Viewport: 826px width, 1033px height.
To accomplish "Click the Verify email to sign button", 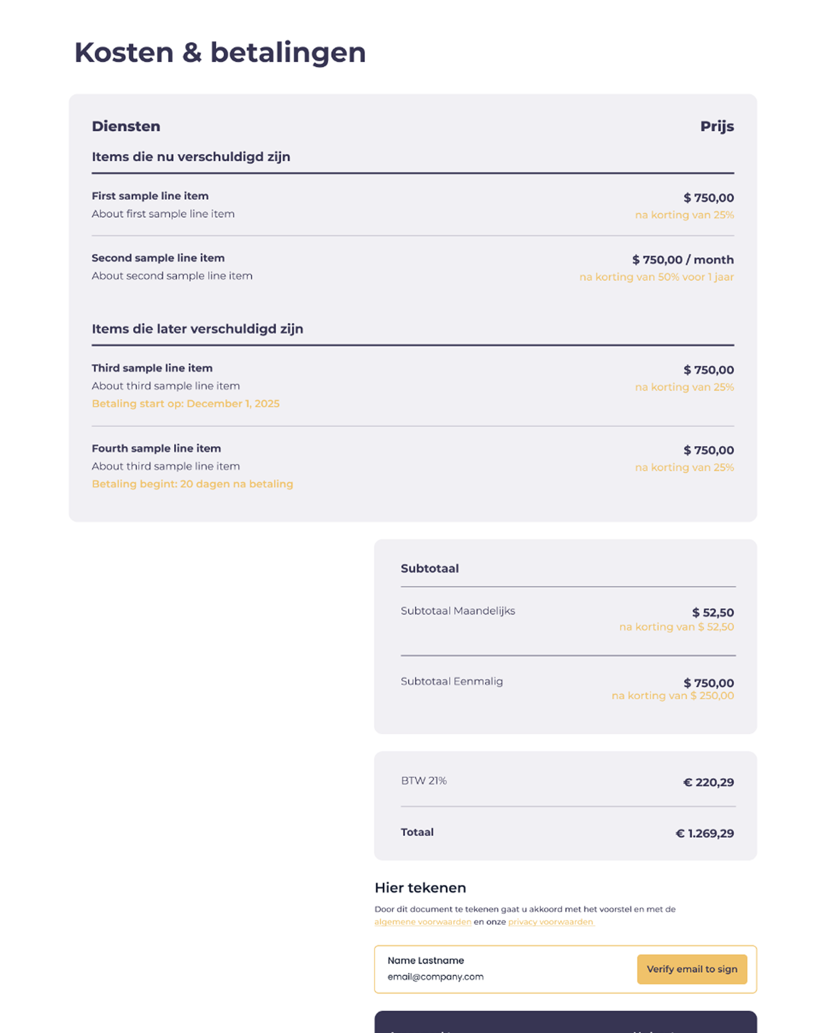I will 692,969.
